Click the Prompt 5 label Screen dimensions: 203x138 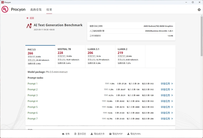[x=32, y=107]
